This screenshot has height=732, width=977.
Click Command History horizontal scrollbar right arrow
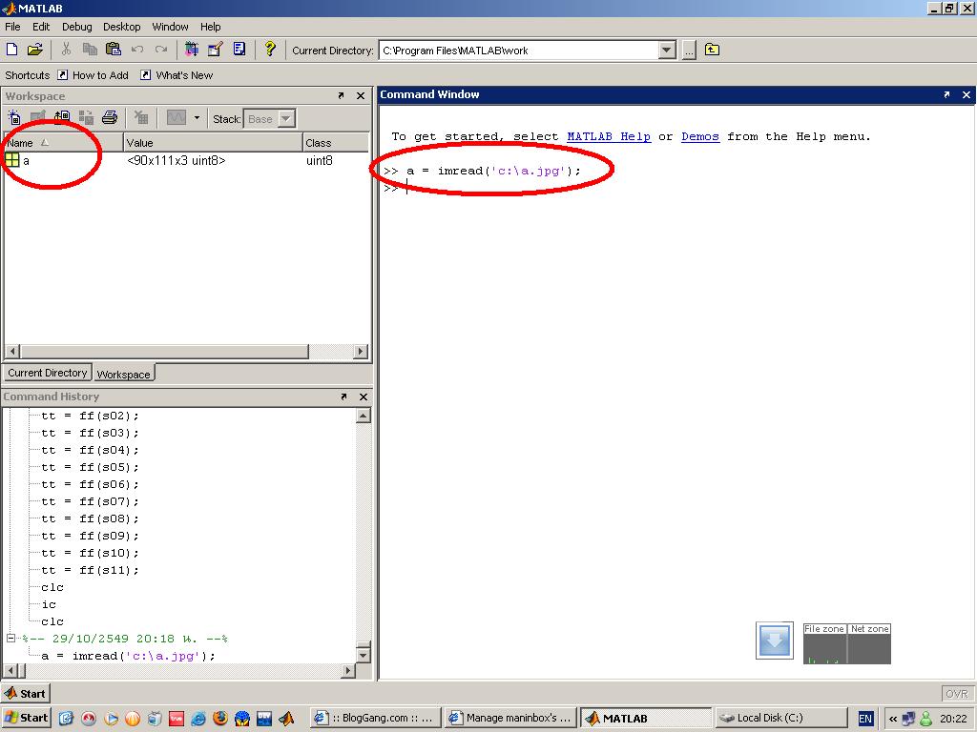point(349,670)
